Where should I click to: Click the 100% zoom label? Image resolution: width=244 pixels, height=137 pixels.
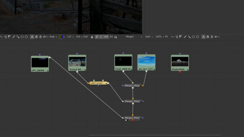(159, 37)
